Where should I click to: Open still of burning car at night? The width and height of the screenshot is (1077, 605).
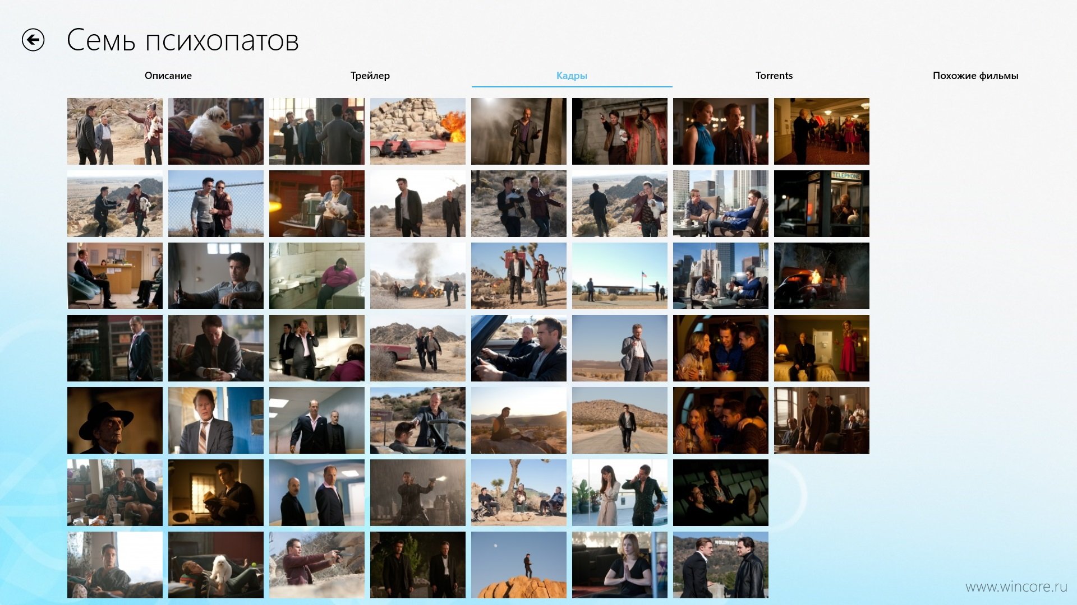tap(822, 276)
